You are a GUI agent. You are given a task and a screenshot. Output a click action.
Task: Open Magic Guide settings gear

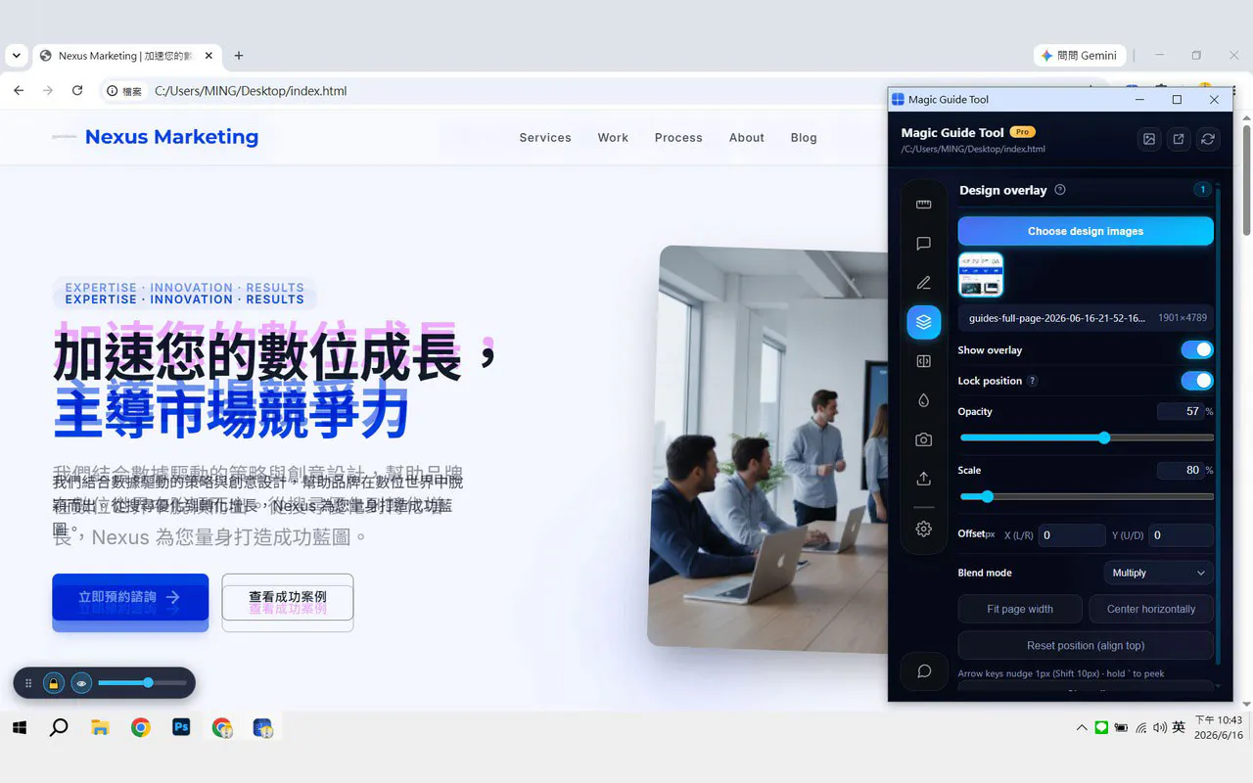[x=923, y=530]
